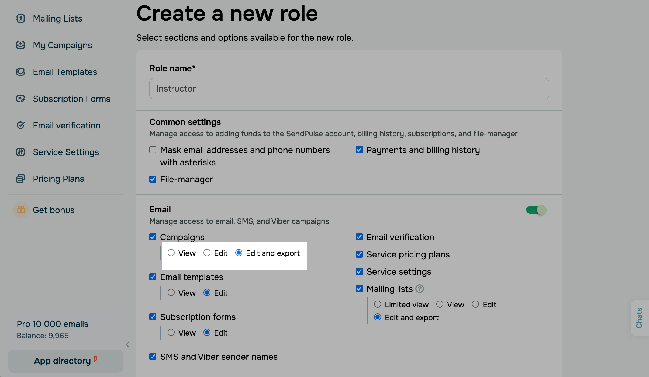The image size is (649, 377).
Task: Click the Pro 10 000 emails plan link
Action: pos(53,324)
